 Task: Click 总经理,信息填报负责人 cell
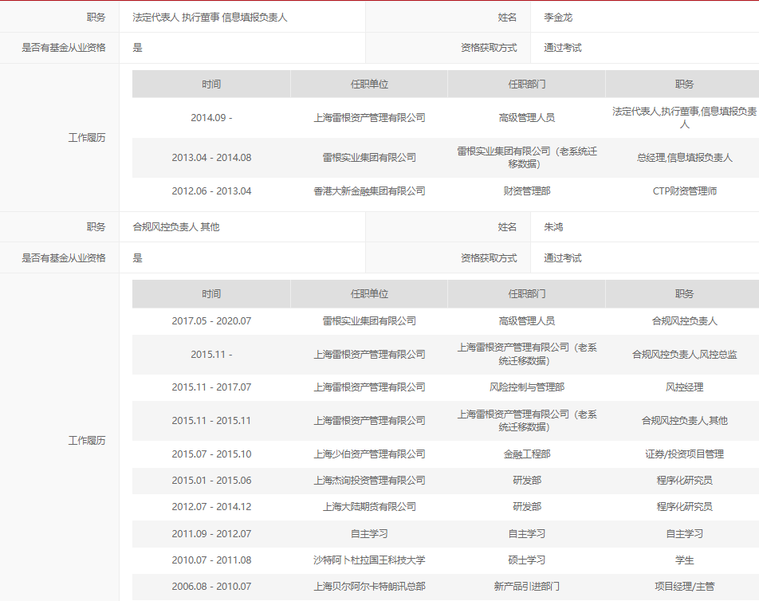pyautogui.click(x=684, y=158)
